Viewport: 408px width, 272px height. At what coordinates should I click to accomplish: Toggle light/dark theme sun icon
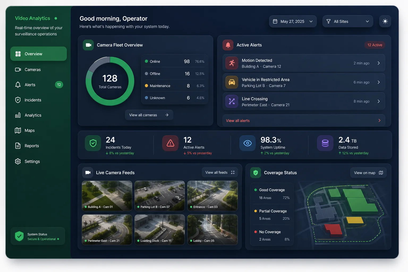[385, 21]
